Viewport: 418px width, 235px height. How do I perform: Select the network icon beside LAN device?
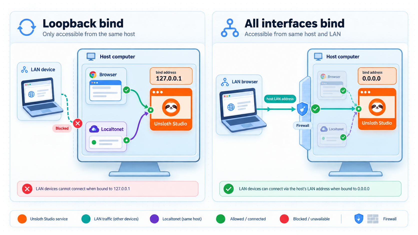tap(24, 70)
